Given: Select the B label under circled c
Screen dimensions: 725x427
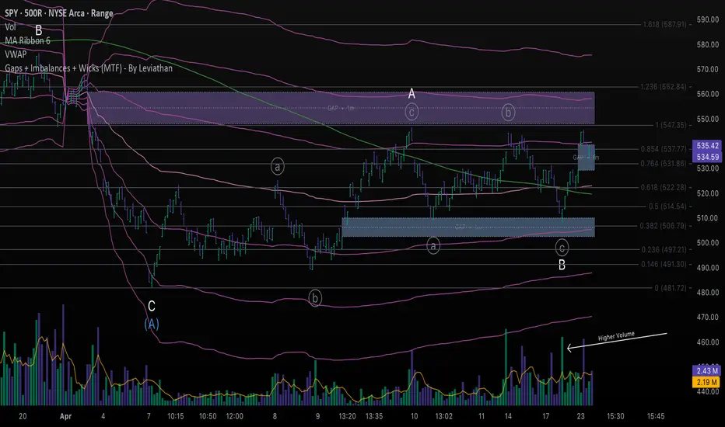Looking at the screenshot, I should 562,265.
